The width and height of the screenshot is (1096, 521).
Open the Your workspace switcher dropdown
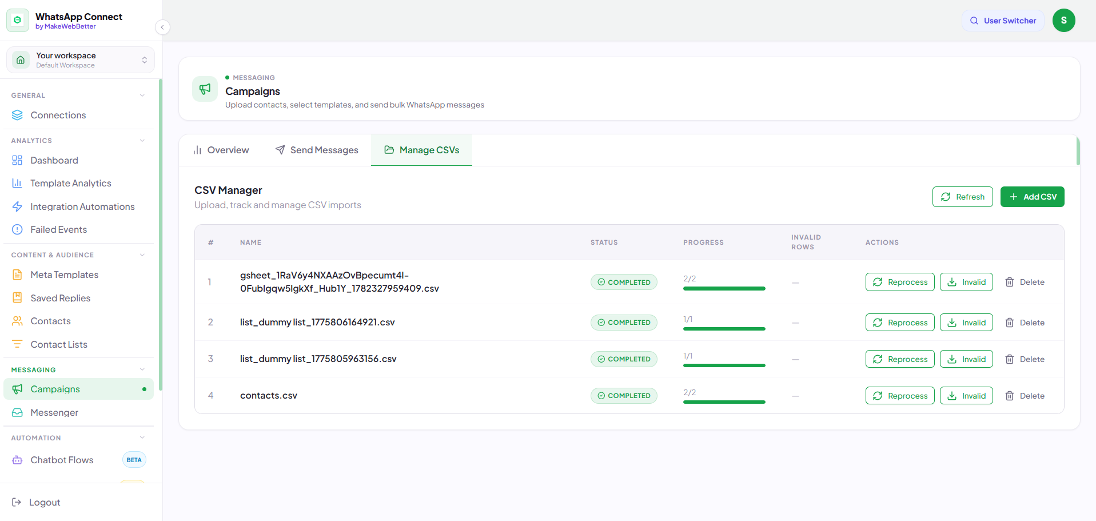(x=81, y=60)
